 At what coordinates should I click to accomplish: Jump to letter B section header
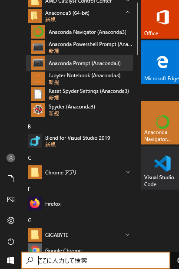[30, 127]
